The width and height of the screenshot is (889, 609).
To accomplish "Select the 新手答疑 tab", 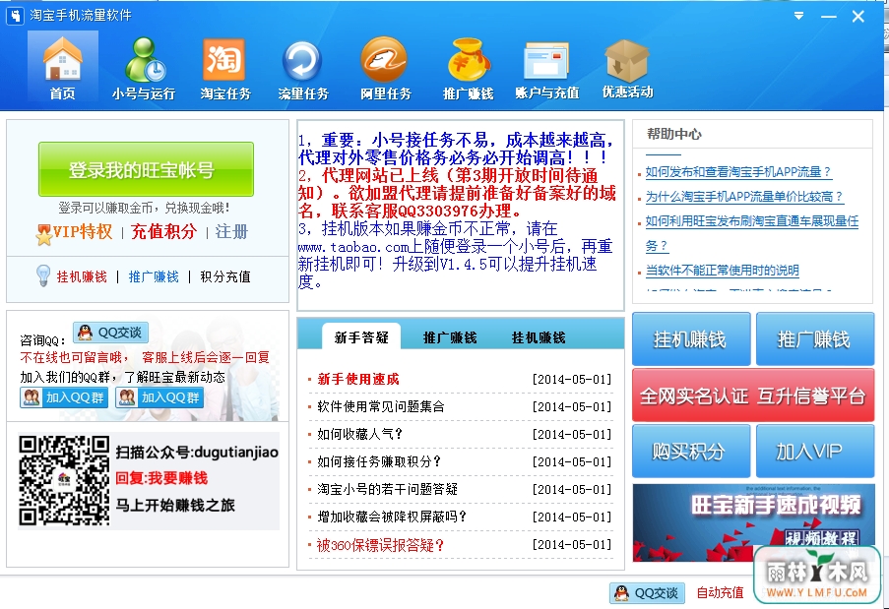I will coord(361,337).
